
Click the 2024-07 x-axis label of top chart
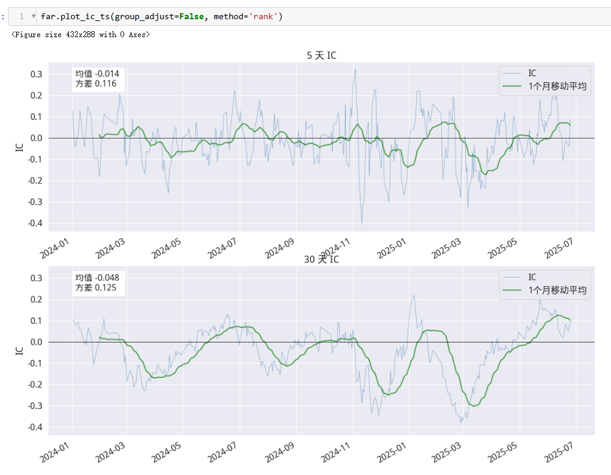click(222, 248)
